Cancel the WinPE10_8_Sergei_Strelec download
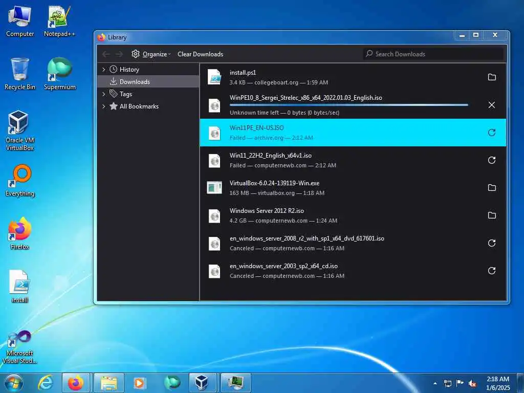The height and width of the screenshot is (393, 524). coord(492,105)
